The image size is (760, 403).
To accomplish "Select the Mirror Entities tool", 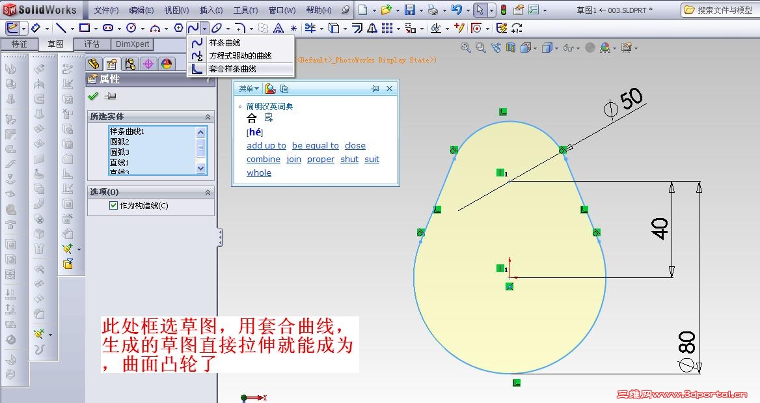I will pos(372,28).
